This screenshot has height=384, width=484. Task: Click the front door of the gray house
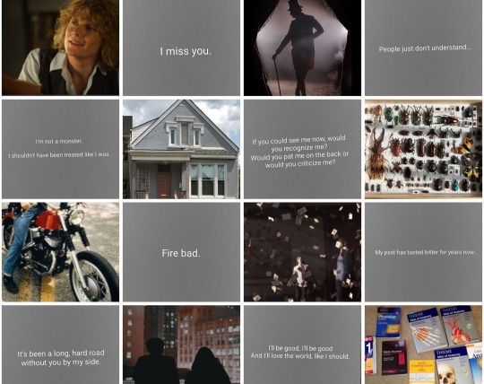tap(164, 185)
